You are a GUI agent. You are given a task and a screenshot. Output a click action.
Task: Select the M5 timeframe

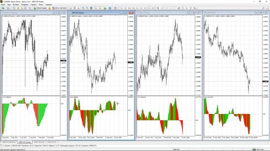125,8
